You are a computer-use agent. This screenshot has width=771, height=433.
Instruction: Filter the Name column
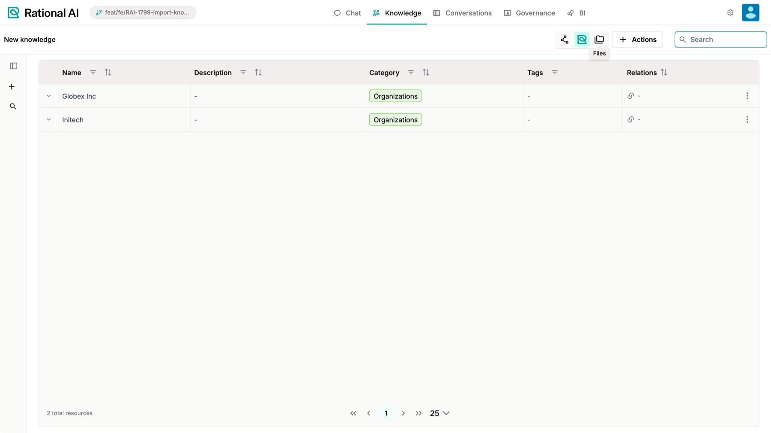[x=93, y=72]
